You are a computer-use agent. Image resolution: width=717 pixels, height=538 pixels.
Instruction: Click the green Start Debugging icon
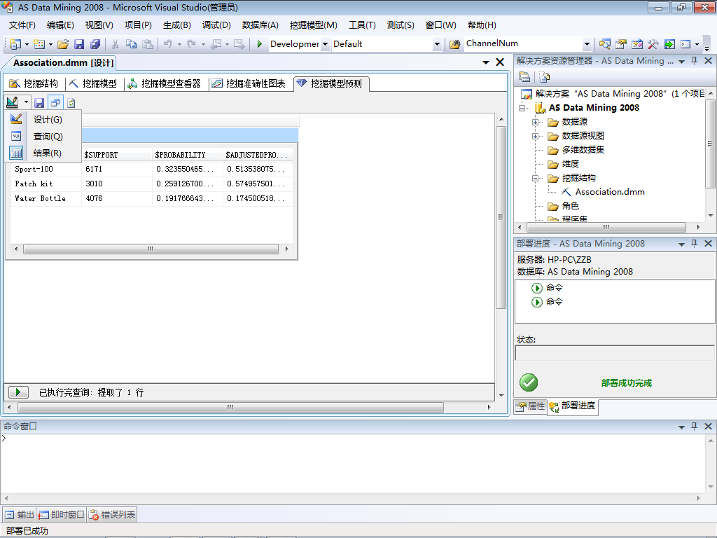click(259, 44)
